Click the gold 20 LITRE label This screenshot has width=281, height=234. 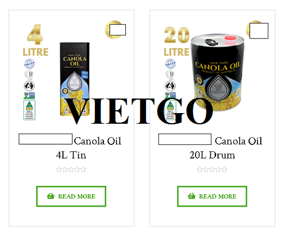click(176, 41)
